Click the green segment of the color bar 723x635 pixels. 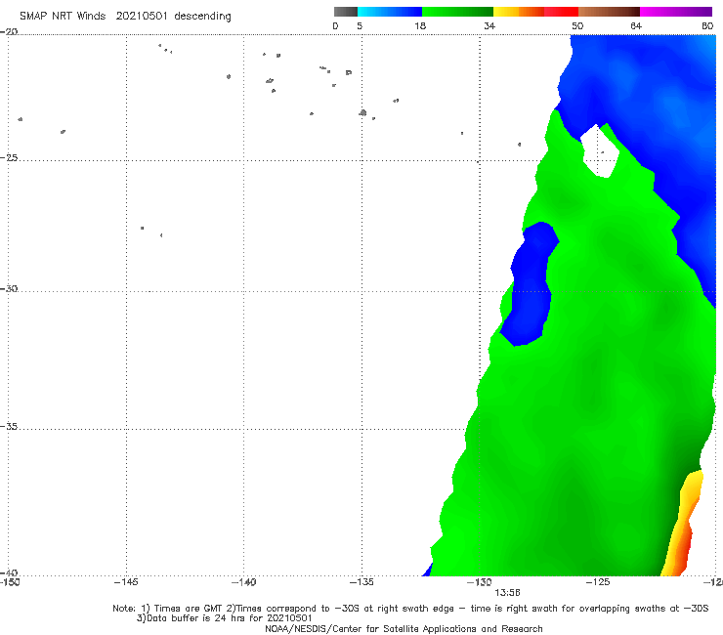click(457, 12)
